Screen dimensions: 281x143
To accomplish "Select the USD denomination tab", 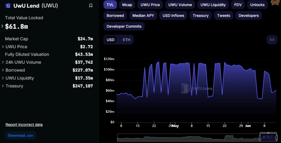I will pyautogui.click(x=110, y=40).
